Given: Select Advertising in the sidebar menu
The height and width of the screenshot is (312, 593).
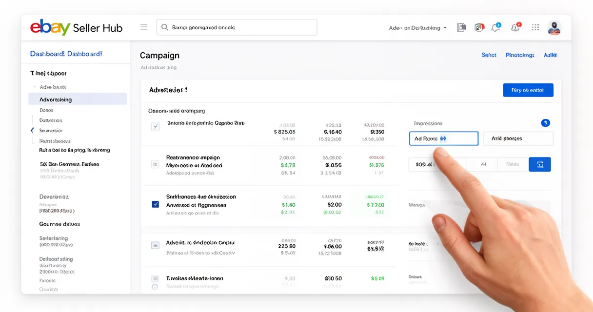Looking at the screenshot, I should (55, 99).
